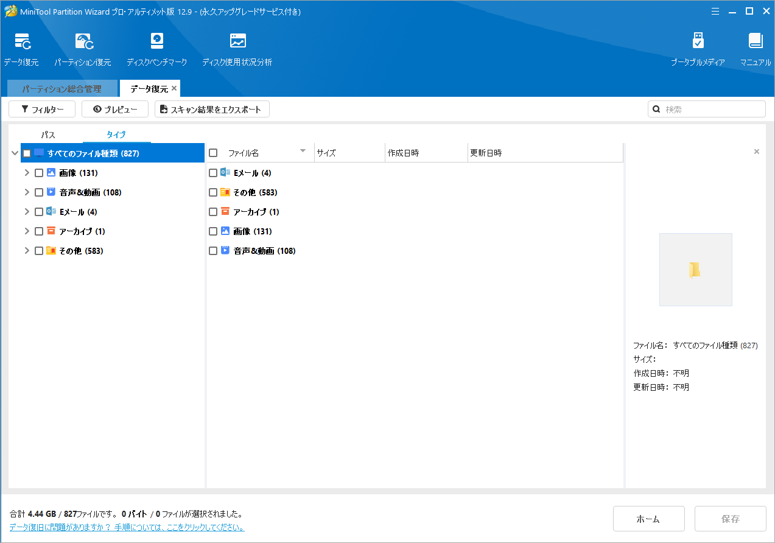Close the データ復元 tab

click(174, 88)
